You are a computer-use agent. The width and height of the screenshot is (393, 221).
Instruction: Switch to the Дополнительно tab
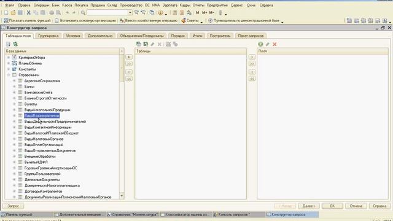click(x=100, y=36)
